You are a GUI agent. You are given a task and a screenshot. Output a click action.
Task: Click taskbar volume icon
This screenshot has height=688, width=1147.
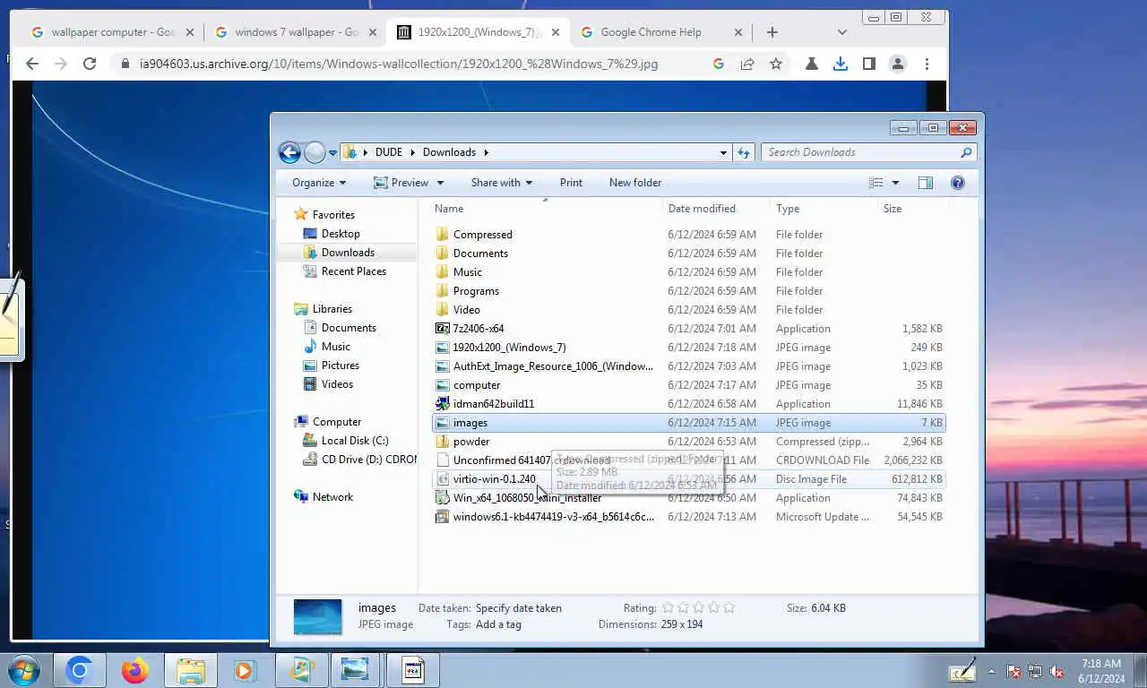click(x=1056, y=671)
